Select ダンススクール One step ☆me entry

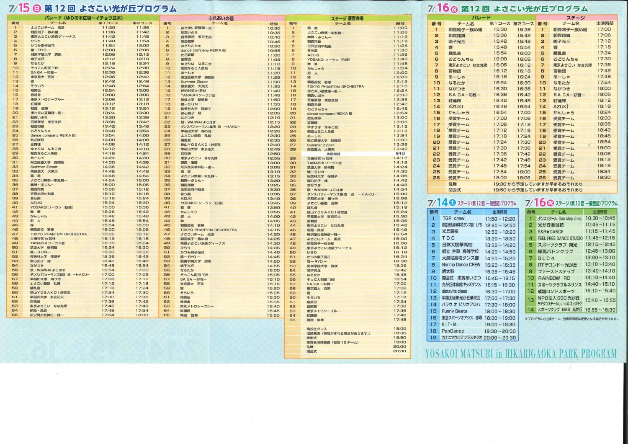pos(559,218)
